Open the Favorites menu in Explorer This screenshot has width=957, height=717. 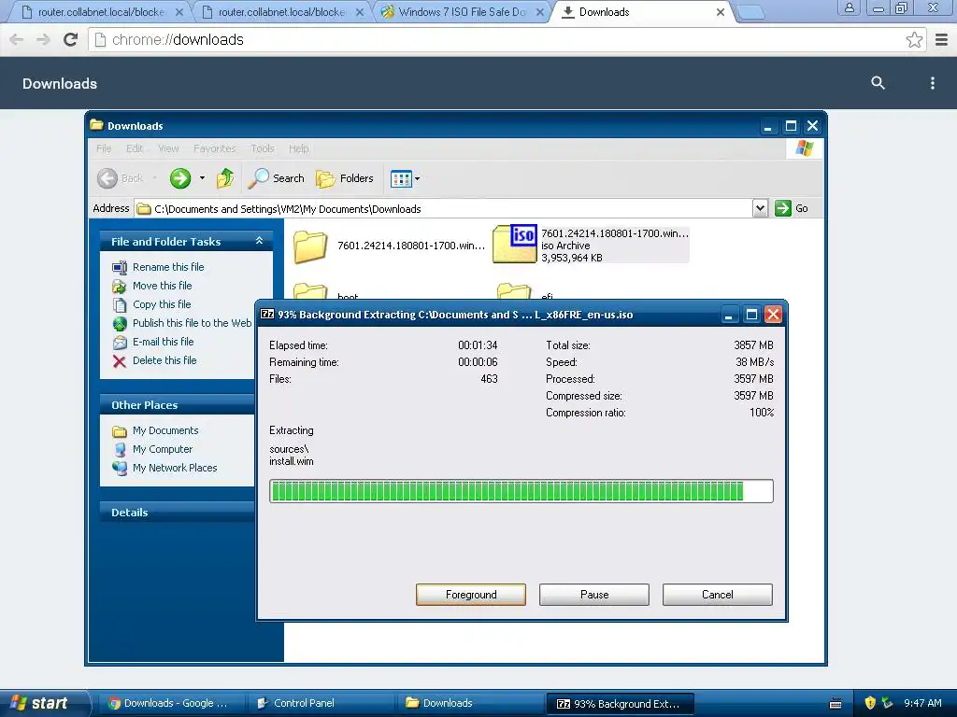pos(214,148)
